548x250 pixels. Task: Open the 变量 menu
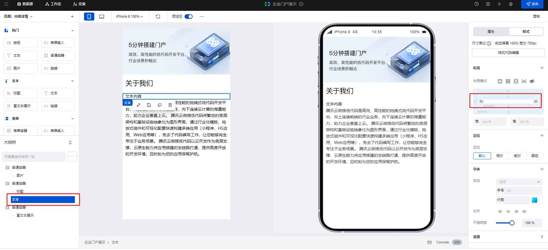click(x=79, y=4)
